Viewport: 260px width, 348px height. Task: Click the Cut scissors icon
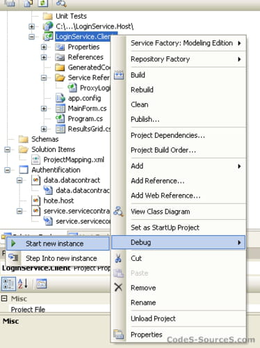[x=118, y=258]
